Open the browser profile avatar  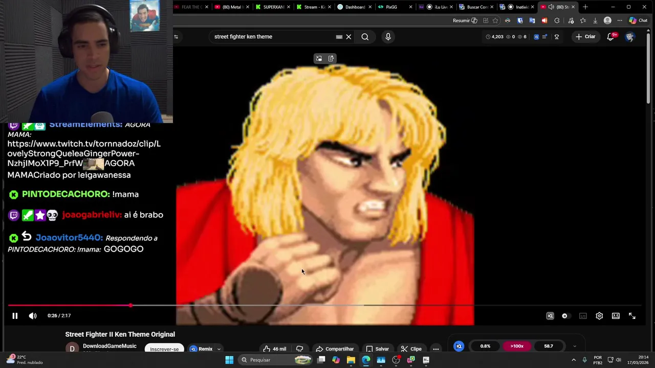pyautogui.click(x=607, y=20)
